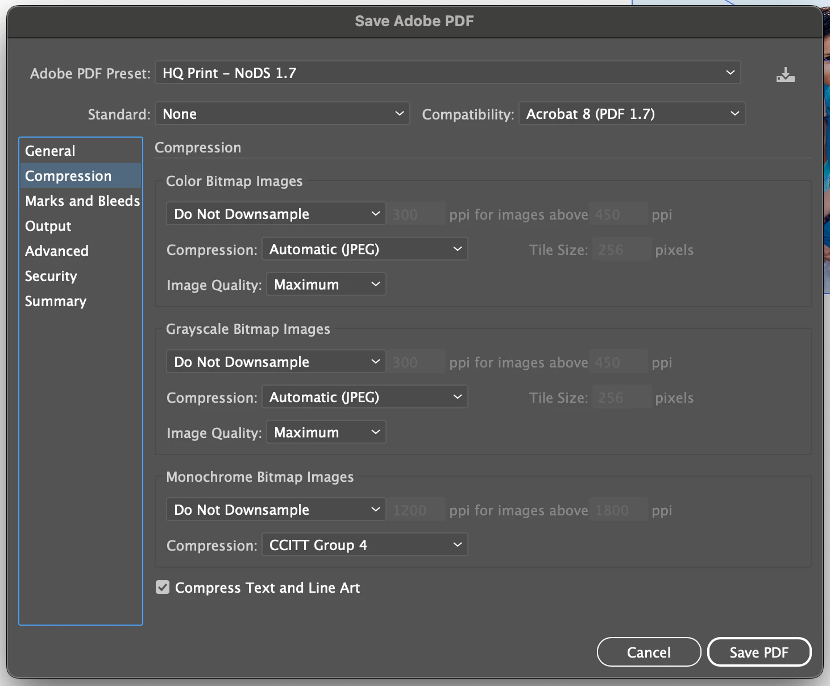This screenshot has height=686, width=830.
Task: Open the Standard dropdown set to None
Action: pyautogui.click(x=283, y=114)
